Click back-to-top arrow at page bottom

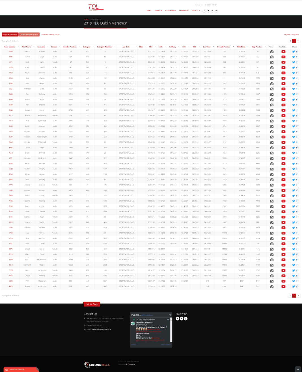pyautogui.click(x=298, y=369)
